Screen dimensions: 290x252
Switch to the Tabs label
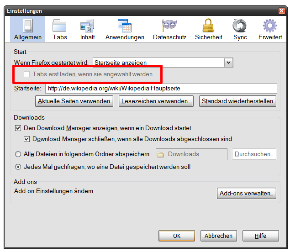tap(60, 37)
